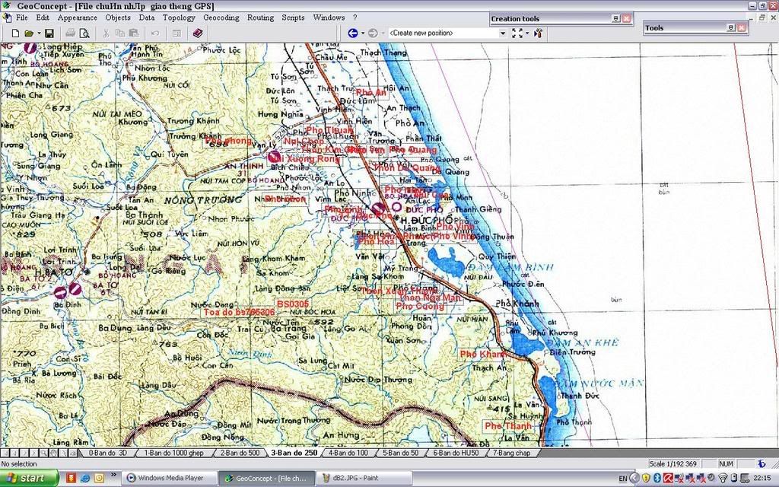Open the Topology menu
The image size is (779, 487).
point(179,17)
